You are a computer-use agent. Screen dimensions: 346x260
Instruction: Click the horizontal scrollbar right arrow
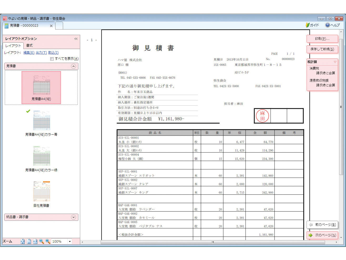tap(336, 242)
